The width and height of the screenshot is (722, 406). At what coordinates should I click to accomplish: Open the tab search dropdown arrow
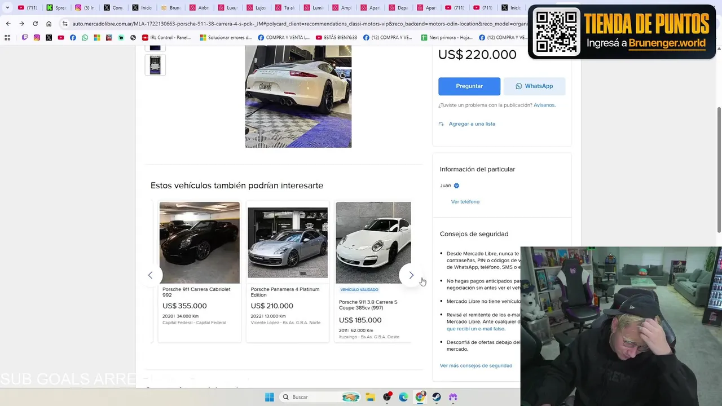(7, 8)
